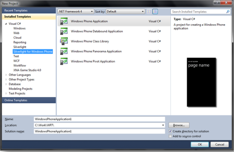Click the search magnifier icon
The height and width of the screenshot is (152, 234).
click(228, 12)
